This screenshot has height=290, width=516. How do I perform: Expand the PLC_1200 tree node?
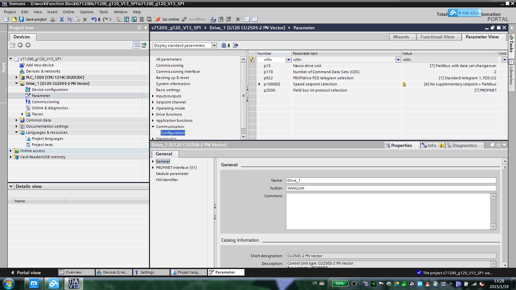[16, 77]
